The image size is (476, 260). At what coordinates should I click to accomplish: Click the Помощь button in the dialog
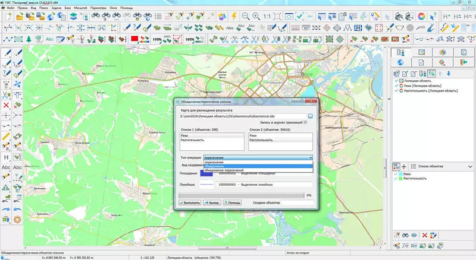coord(233,202)
